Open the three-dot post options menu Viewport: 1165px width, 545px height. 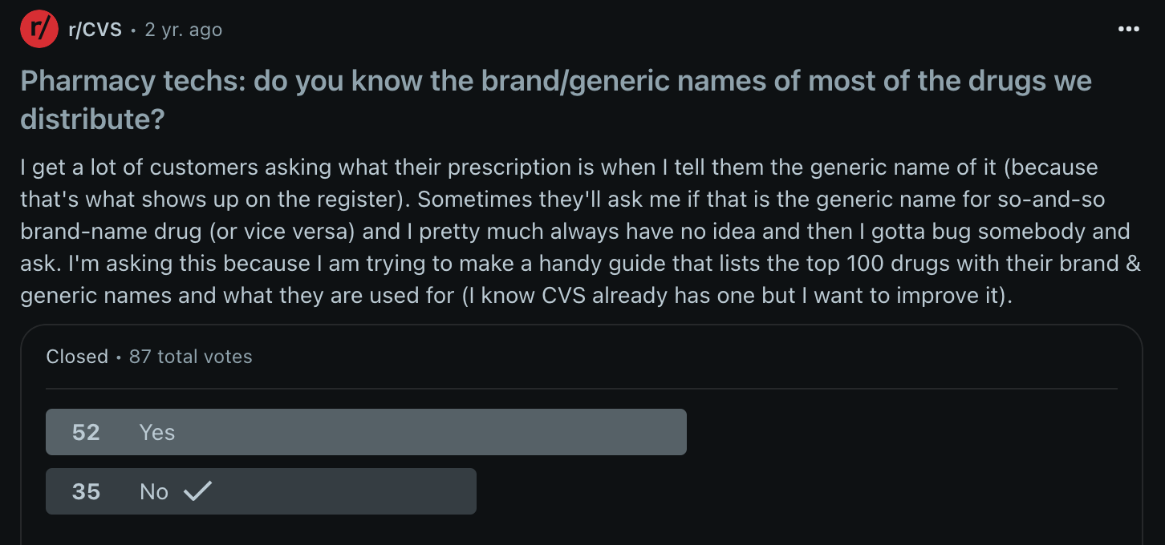tap(1128, 30)
